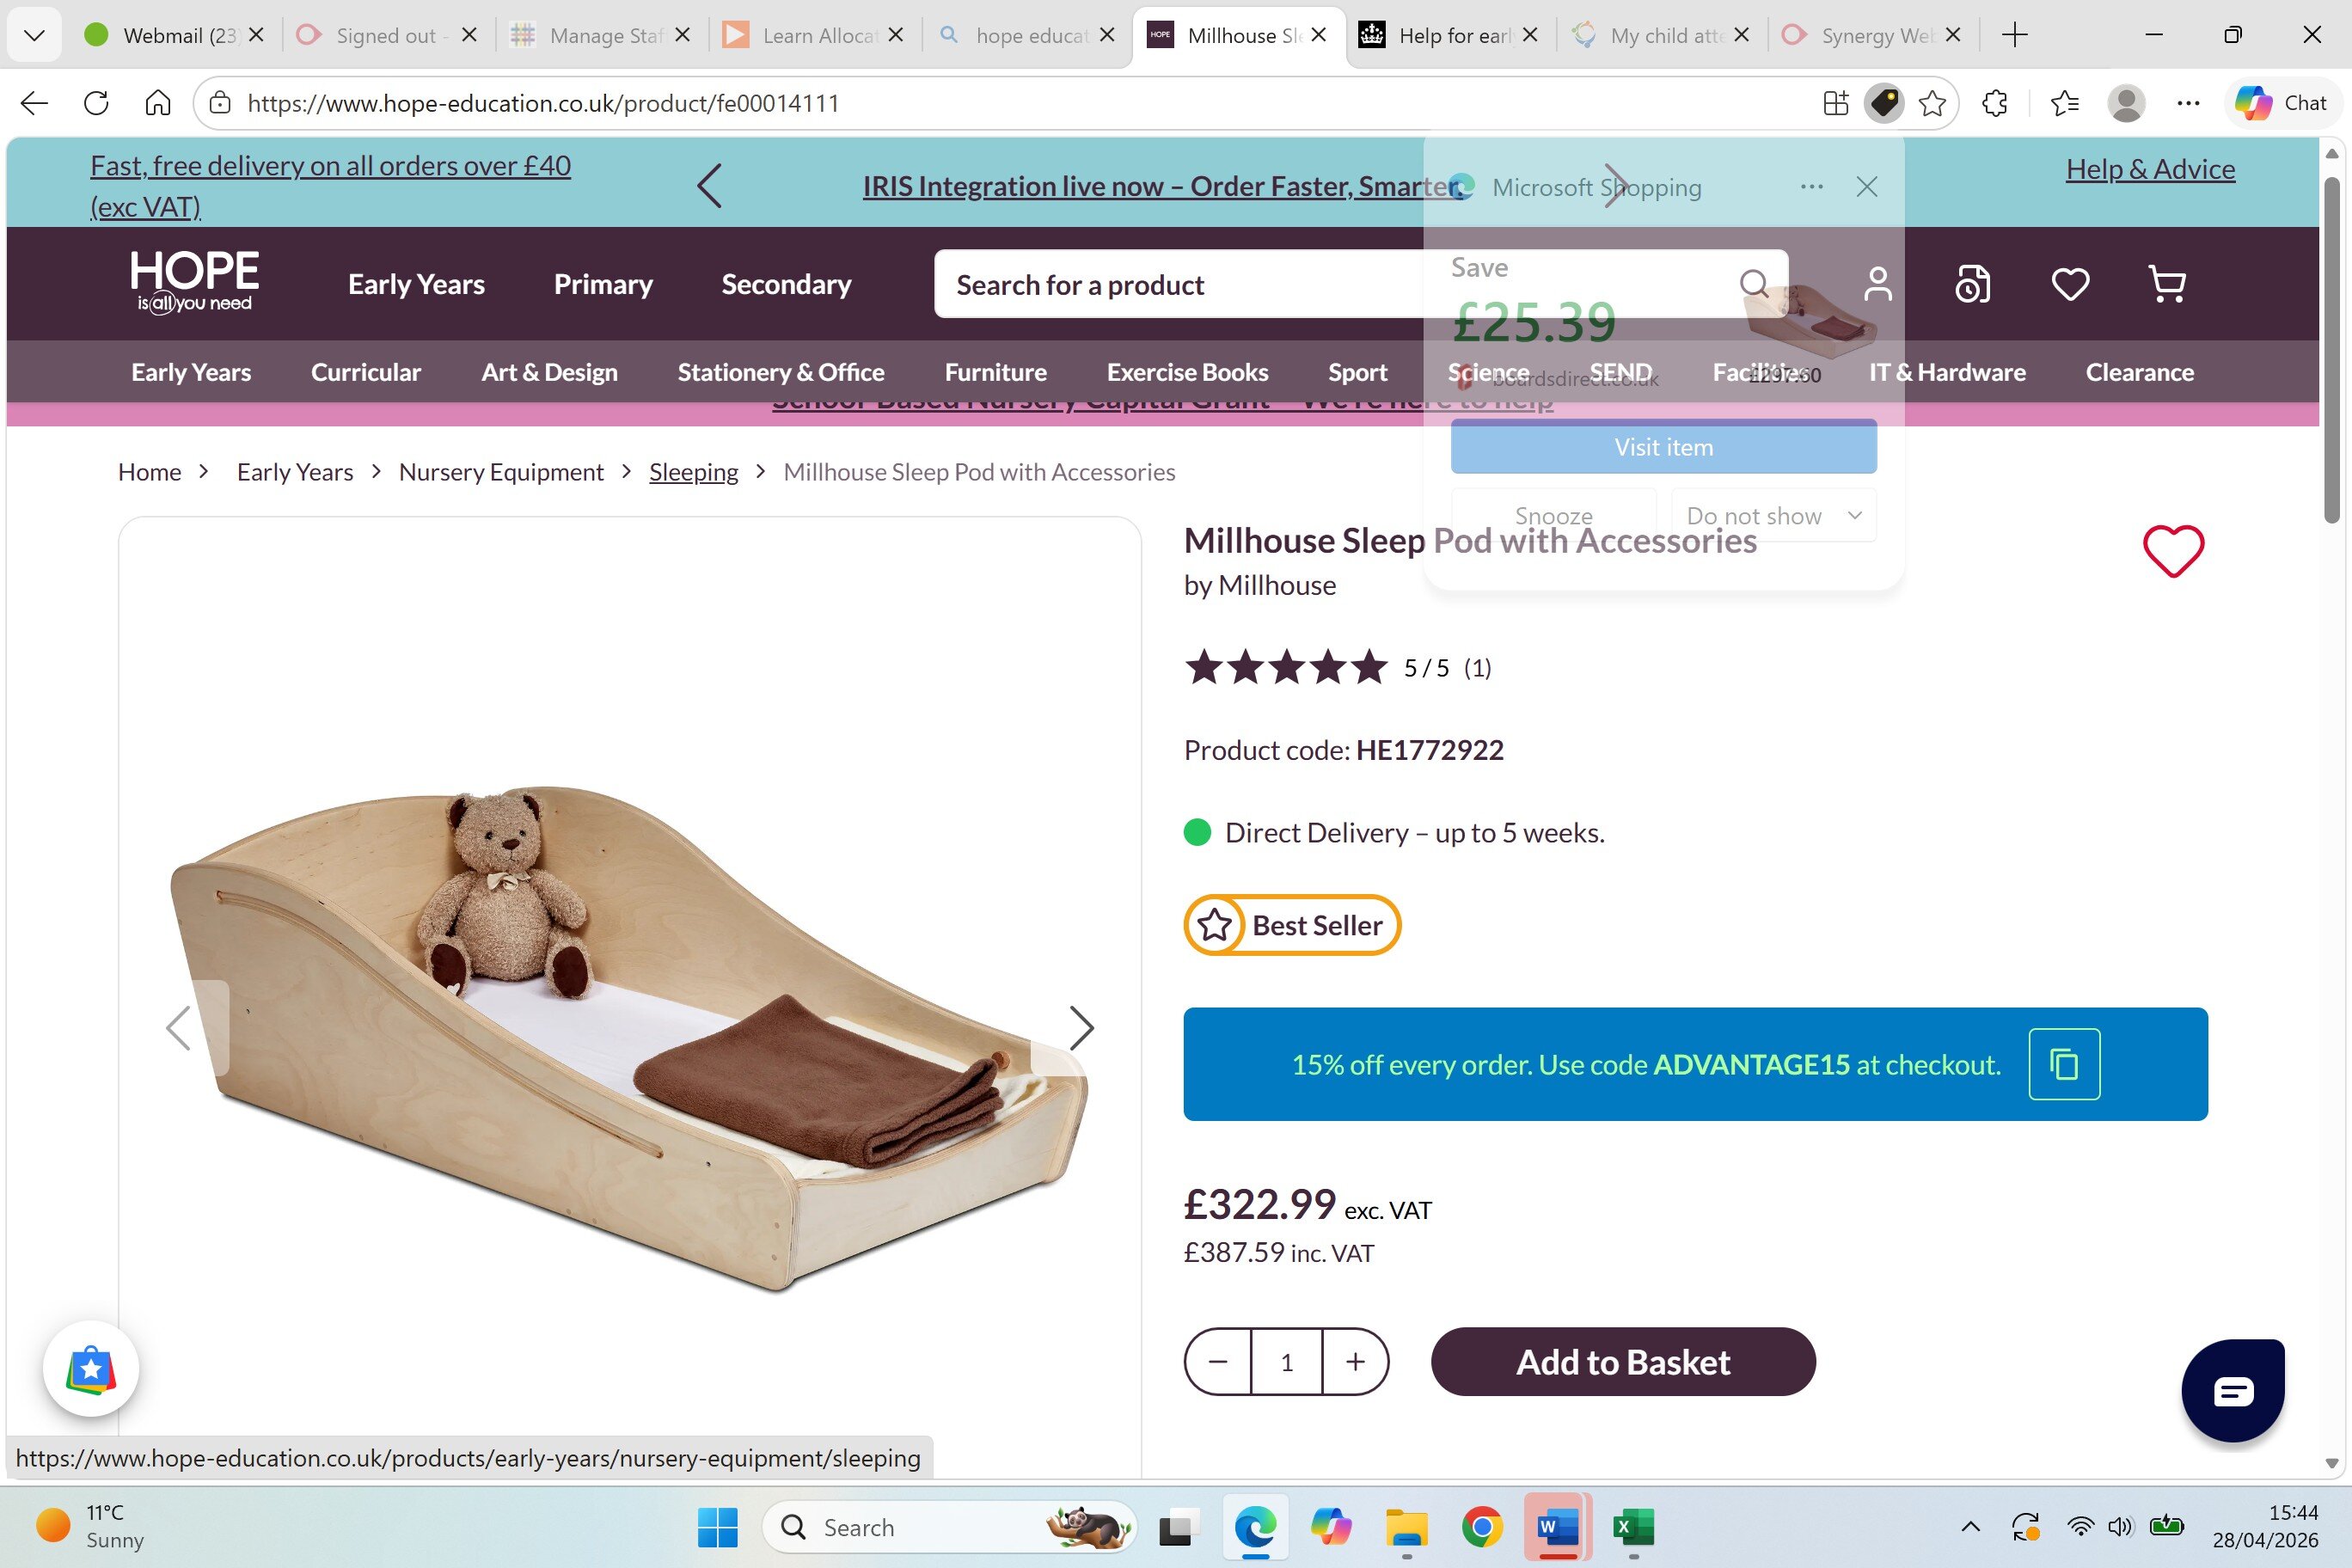This screenshot has height=1568, width=2352.
Task: Add product to favourites with heart
Action: coord(2172,551)
